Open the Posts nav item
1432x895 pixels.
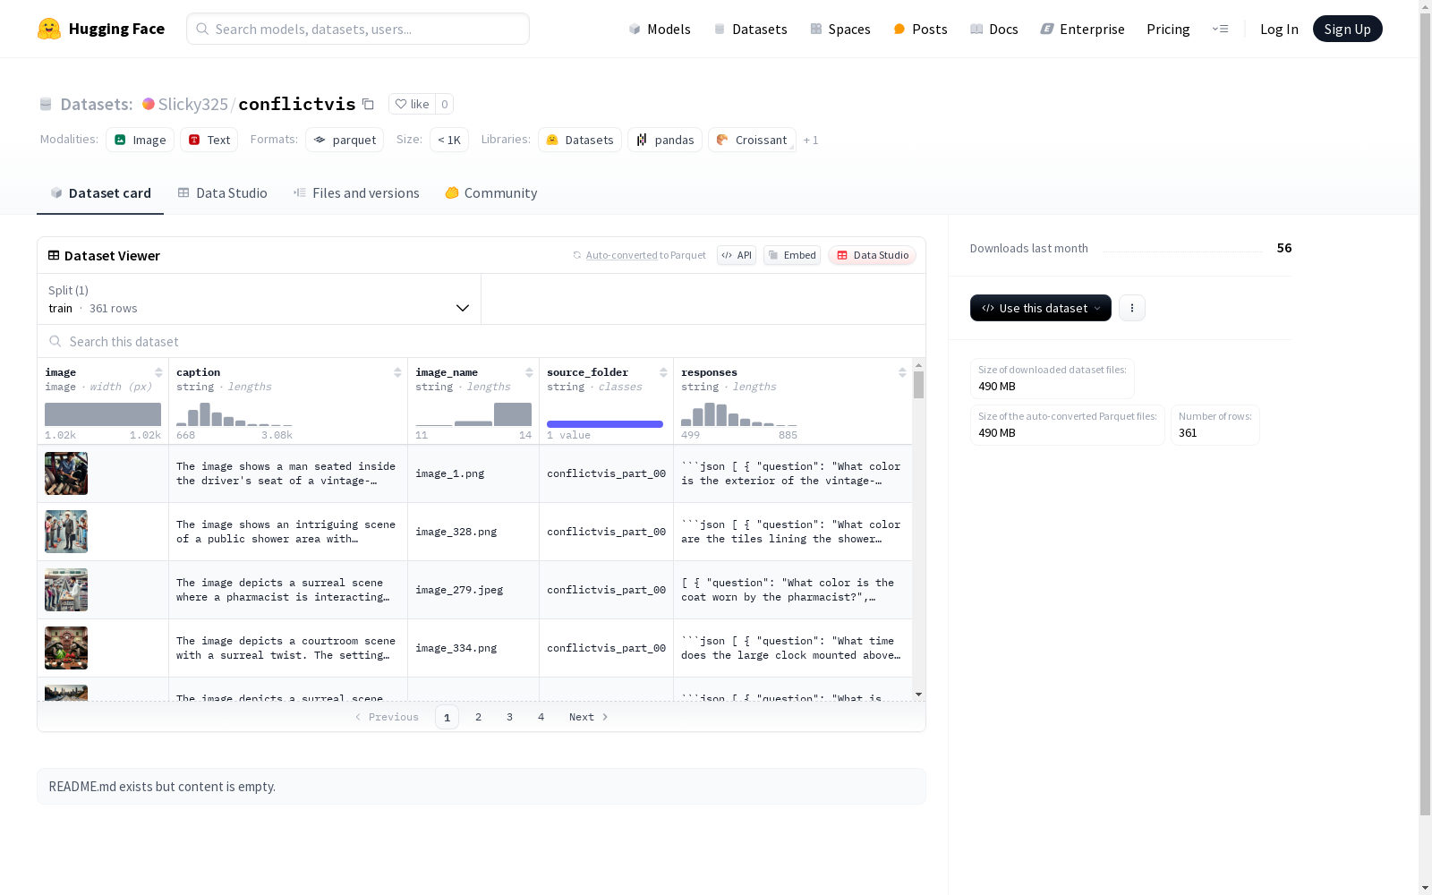(x=920, y=29)
